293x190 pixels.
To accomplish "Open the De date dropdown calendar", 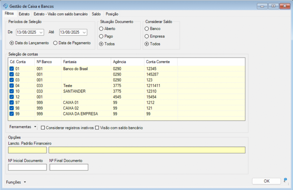I will (x=40, y=32).
